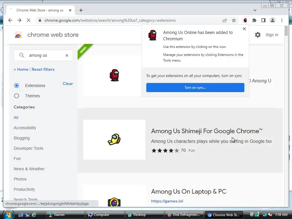Open the Extensions puzzle-piece menu
This screenshot has height=219, width=292.
(254, 20)
